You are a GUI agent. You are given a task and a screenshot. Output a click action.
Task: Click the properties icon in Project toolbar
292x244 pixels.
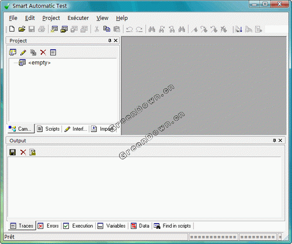click(53, 53)
